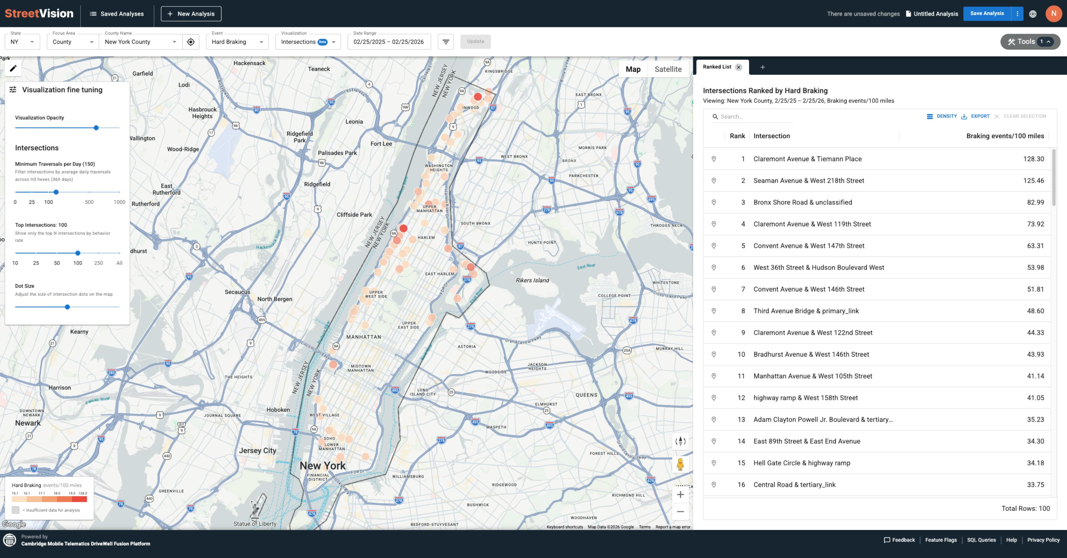Open the Saved Analyses menu
The width and height of the screenshot is (1067, 558).
[117, 14]
